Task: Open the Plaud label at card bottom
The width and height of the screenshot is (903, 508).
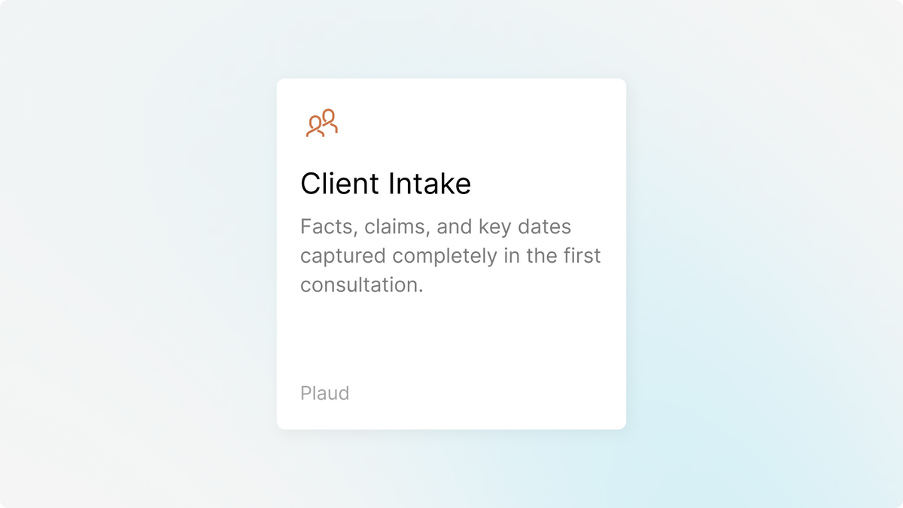Action: coord(324,393)
